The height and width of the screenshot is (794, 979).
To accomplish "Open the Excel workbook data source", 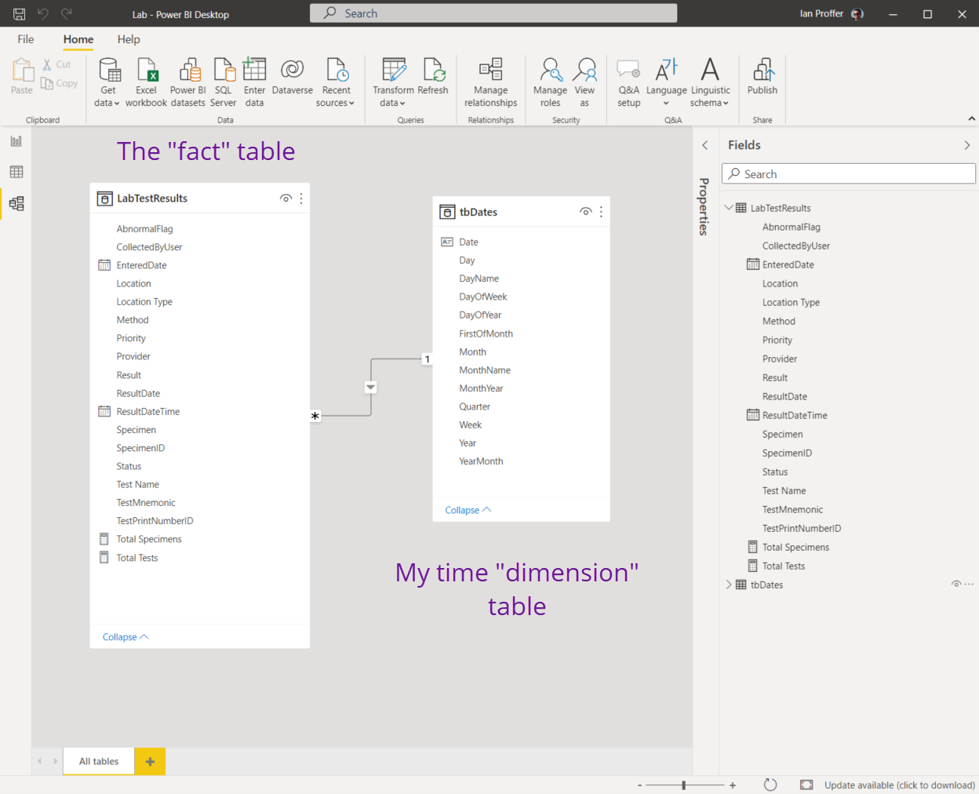I will [147, 82].
